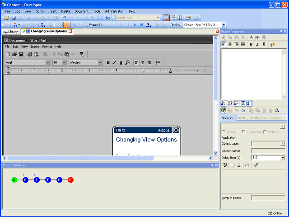Click the vertical scrollbar thumb beside screenshot
This screenshot has width=289, height=217.
pos(215,71)
